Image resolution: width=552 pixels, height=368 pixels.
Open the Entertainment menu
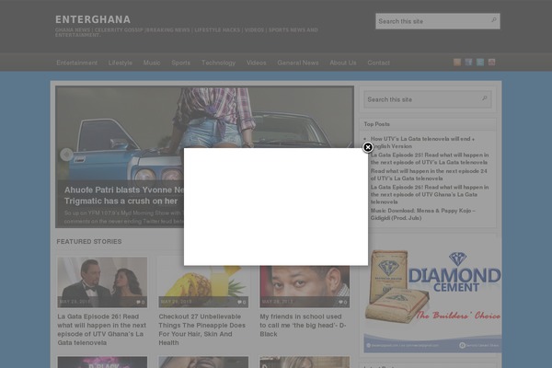[76, 63]
